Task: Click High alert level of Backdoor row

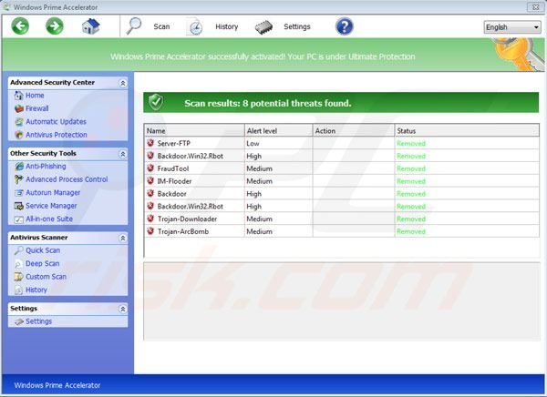Action: (x=253, y=194)
